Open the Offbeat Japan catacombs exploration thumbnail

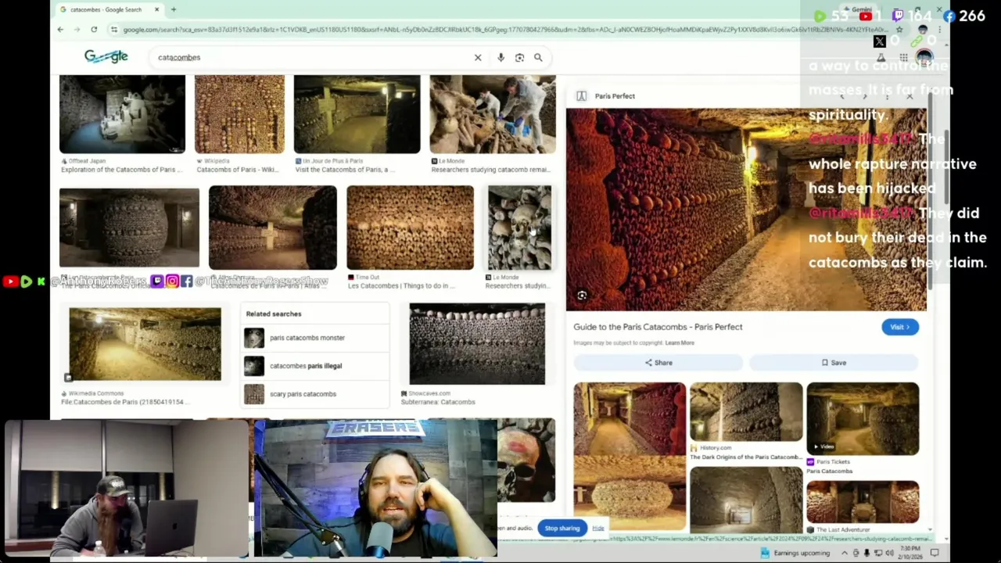(122, 114)
